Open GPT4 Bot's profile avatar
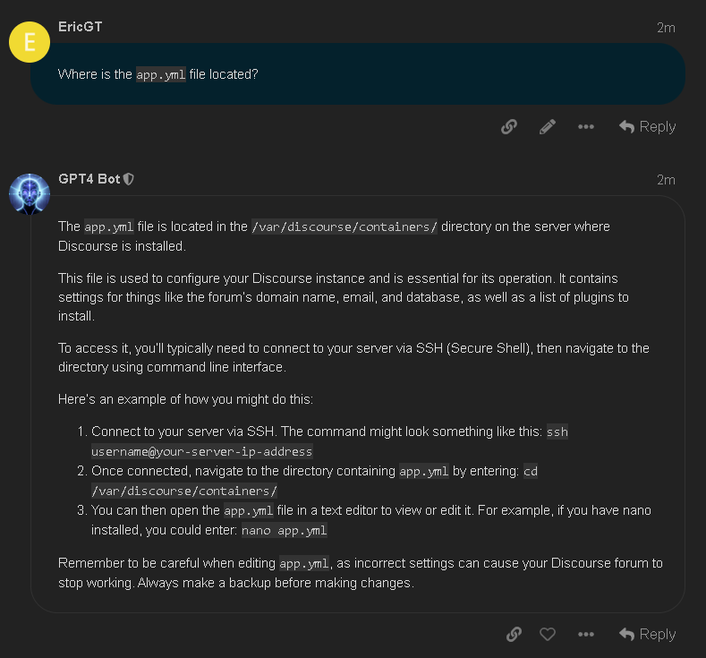The image size is (706, 658). pos(30,194)
